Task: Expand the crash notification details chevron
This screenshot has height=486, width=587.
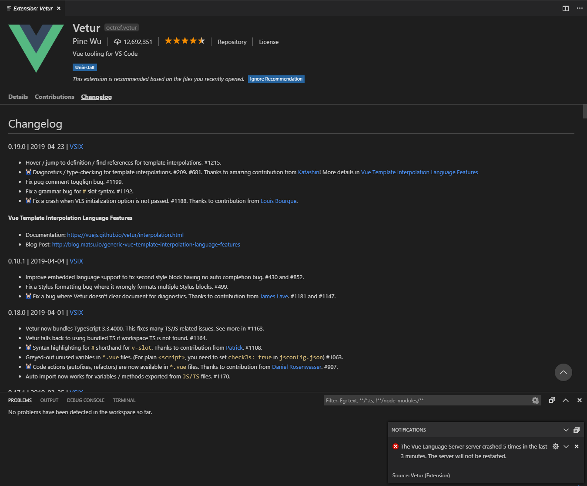Action: tap(566, 446)
